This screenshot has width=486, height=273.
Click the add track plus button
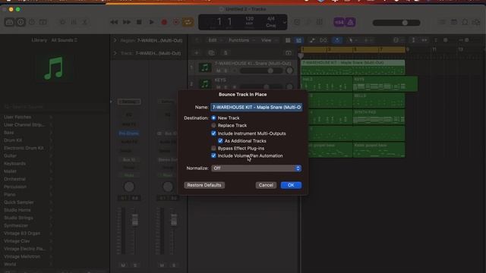[197, 53]
